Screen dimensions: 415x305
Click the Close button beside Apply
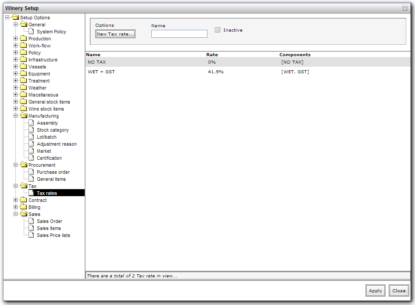pyautogui.click(x=399, y=291)
